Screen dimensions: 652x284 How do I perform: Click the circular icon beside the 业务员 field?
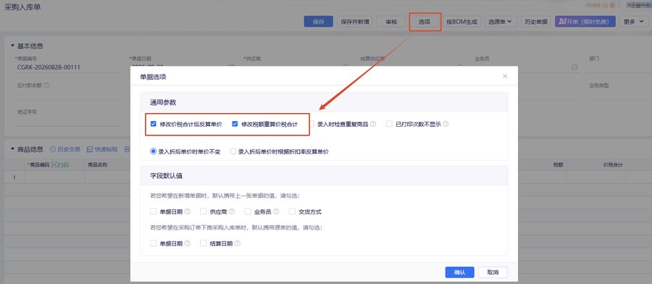click(x=574, y=67)
